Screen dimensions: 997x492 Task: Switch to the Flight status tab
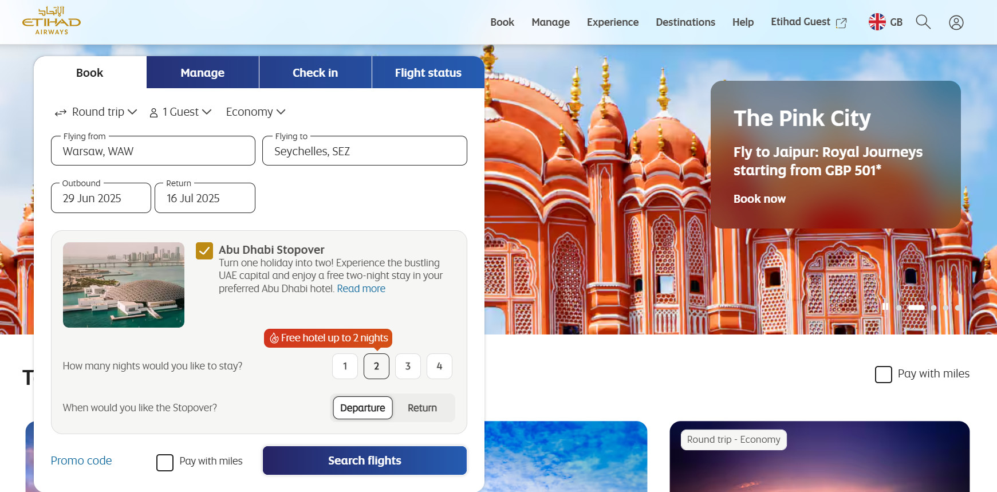tap(428, 73)
